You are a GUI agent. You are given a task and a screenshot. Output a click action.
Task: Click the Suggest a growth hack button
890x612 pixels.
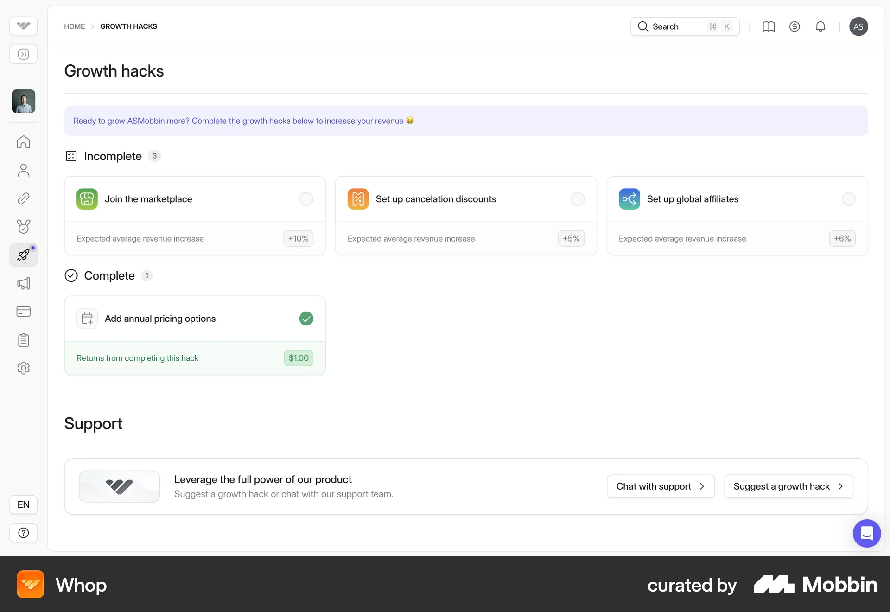(788, 486)
